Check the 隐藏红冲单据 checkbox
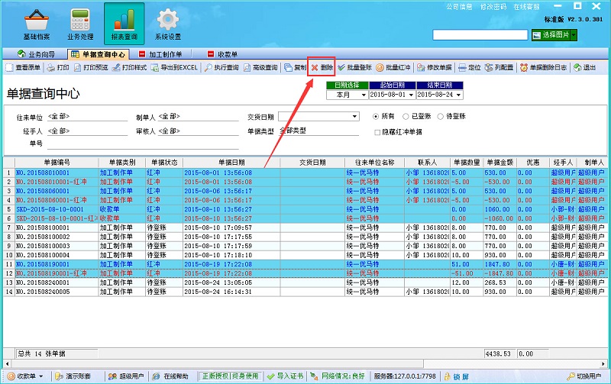This screenshot has height=384, width=611. click(x=377, y=132)
